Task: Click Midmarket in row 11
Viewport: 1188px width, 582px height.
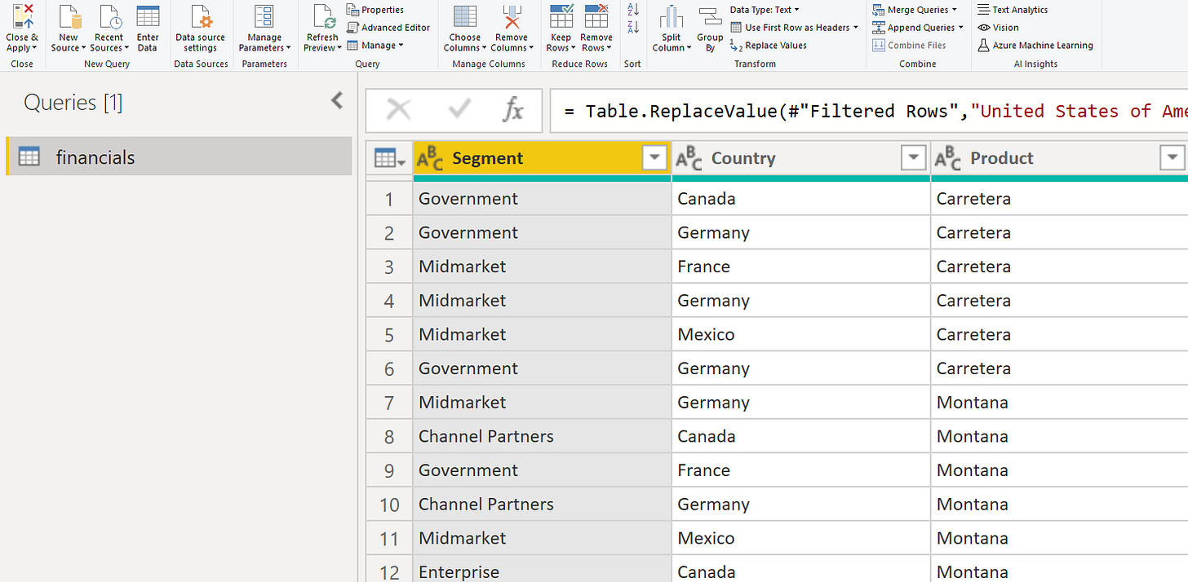Action: pyautogui.click(x=542, y=539)
